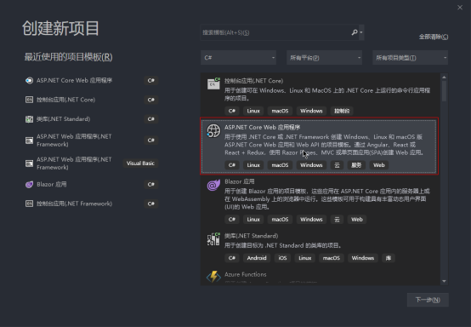Click 服务 tag on ASP.NET Core template
Screen dimensions: 471x327
click(356, 165)
